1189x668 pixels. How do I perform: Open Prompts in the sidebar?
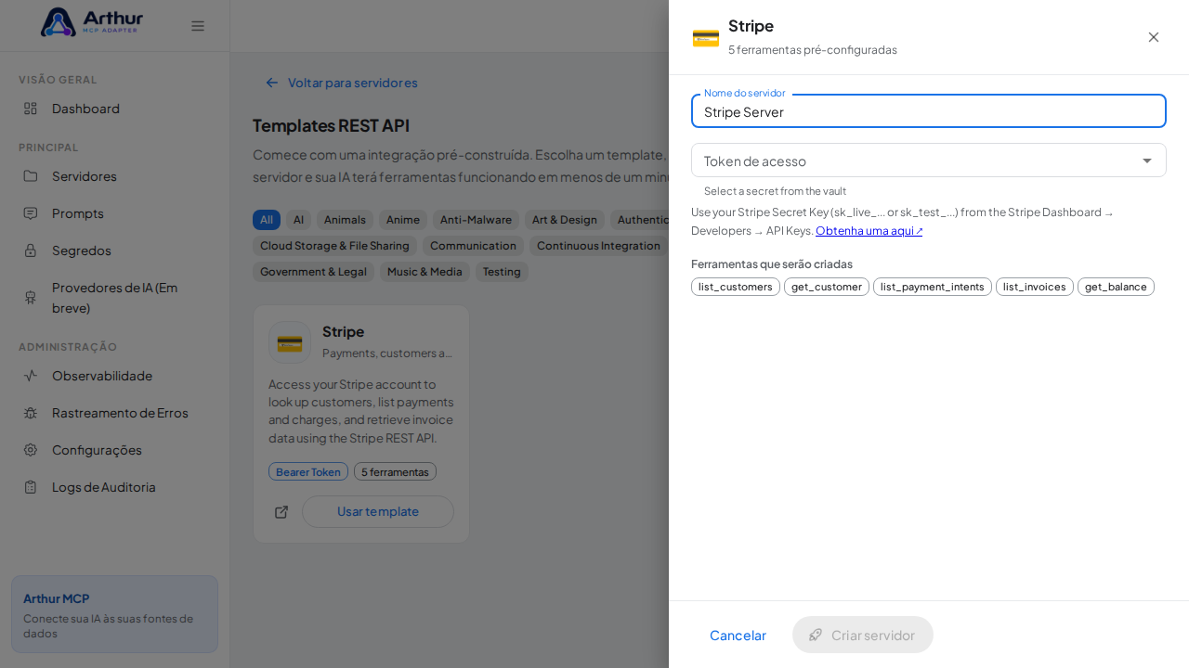[x=115, y=213]
